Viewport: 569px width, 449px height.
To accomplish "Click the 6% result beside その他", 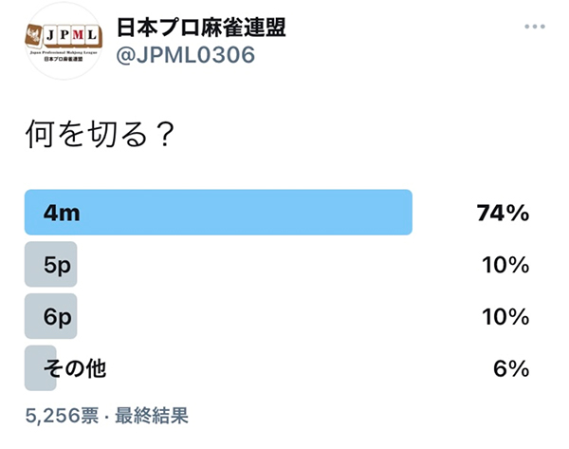I will (511, 368).
